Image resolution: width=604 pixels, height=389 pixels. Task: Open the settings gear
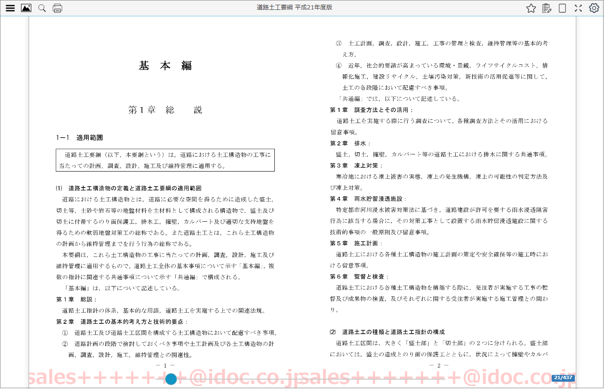pyautogui.click(x=594, y=8)
